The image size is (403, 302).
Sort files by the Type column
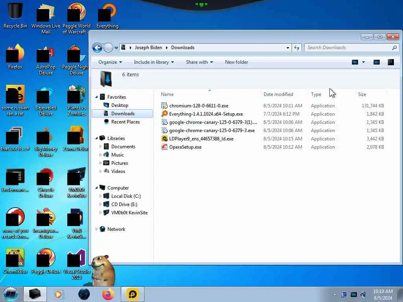(x=316, y=94)
